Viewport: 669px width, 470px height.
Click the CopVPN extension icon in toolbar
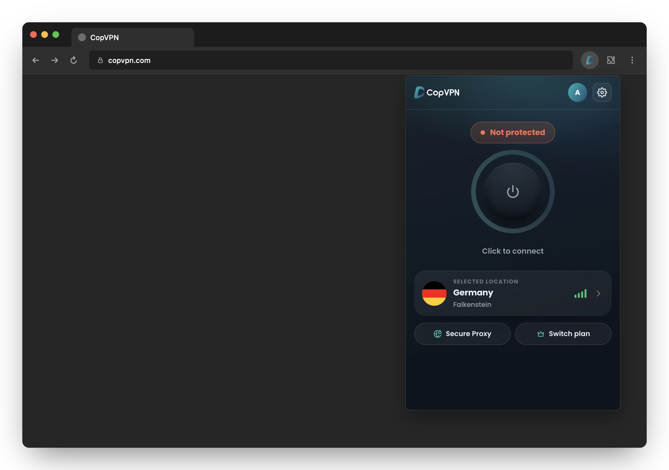click(590, 60)
